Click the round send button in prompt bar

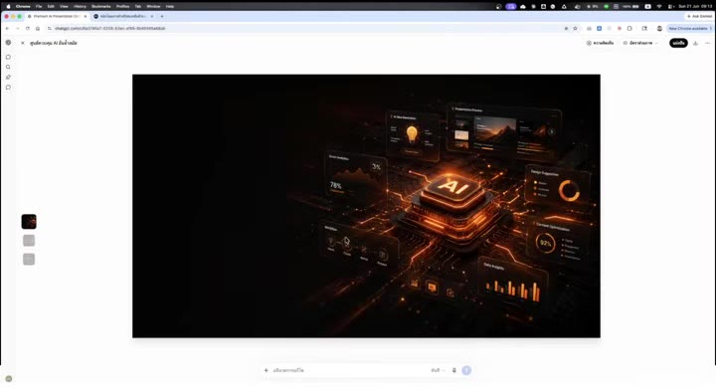click(466, 370)
